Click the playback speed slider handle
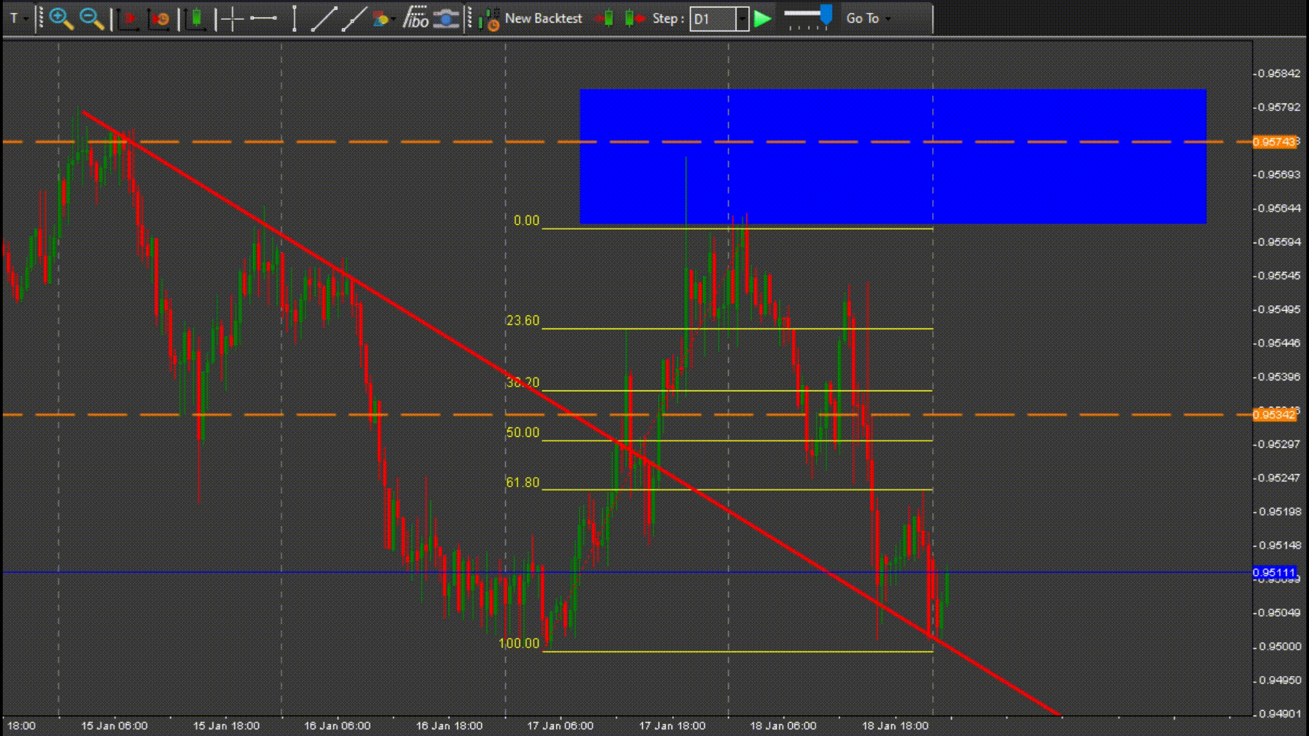 (826, 14)
